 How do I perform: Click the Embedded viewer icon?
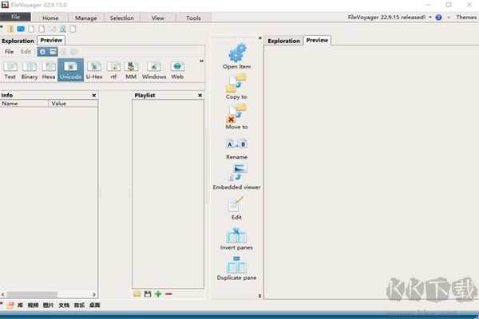237,172
